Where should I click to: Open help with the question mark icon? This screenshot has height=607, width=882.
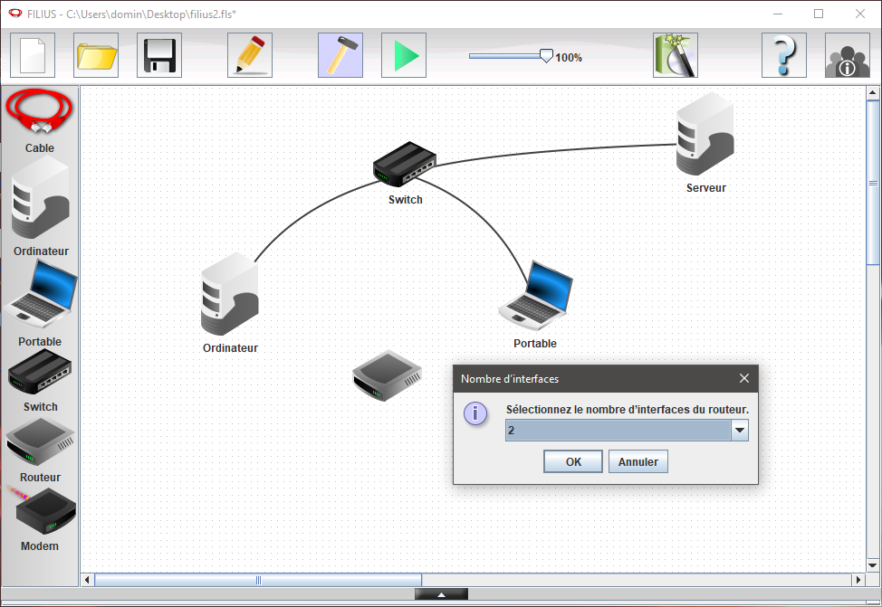784,56
